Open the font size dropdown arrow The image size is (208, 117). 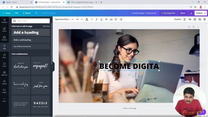(82, 19)
